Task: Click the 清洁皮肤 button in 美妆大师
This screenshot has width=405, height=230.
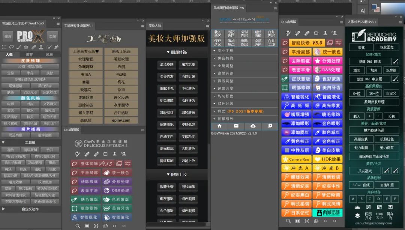Action: pos(166,65)
